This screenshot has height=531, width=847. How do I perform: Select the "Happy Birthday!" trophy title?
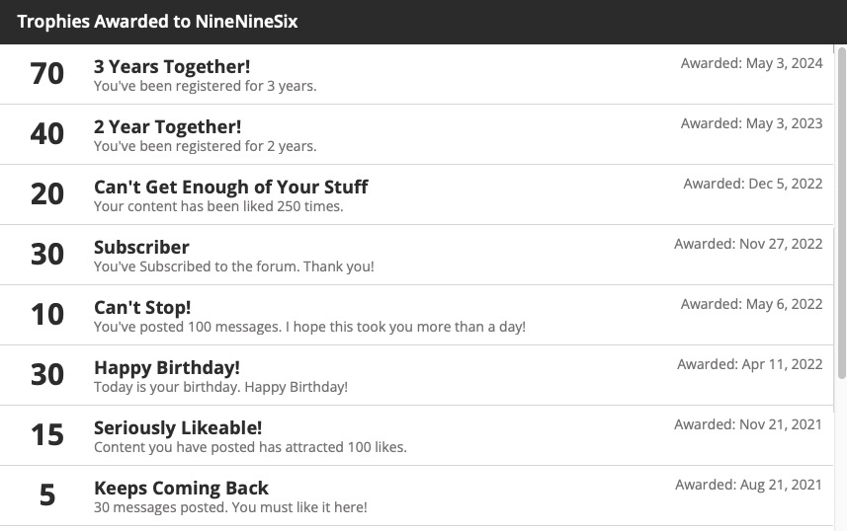tap(167, 368)
